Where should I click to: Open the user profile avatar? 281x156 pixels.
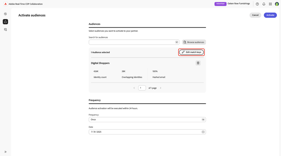coord(277,4)
